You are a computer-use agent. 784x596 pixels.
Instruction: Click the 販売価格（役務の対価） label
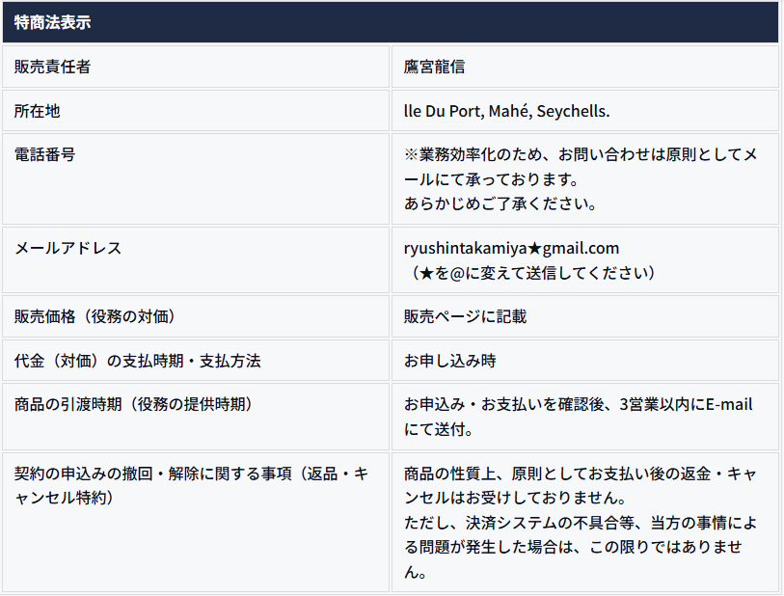click(x=95, y=316)
